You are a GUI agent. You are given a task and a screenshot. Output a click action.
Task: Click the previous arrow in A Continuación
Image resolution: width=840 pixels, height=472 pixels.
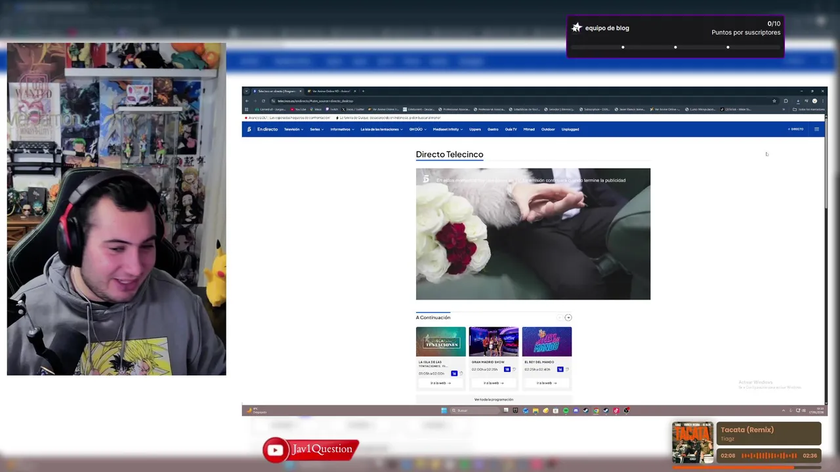560,317
